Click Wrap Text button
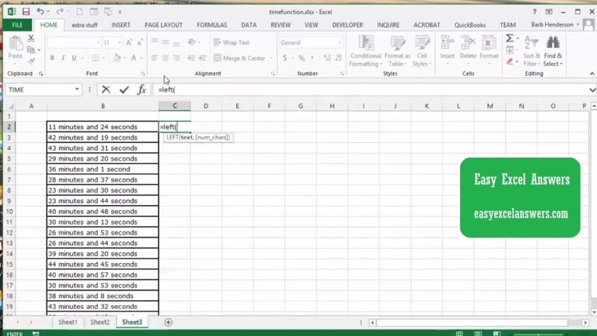 pyautogui.click(x=231, y=42)
